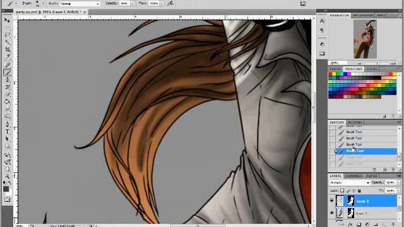The image size is (404, 227).
Task: Open the layer Fill slider arrow
Action: tap(398, 190)
